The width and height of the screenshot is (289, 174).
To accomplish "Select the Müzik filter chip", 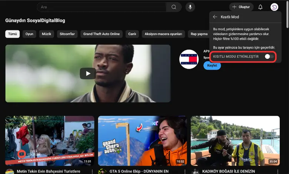I will tap(46, 34).
